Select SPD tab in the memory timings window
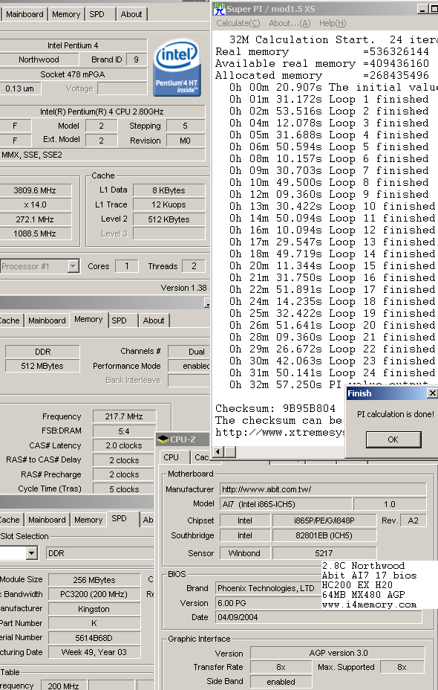 click(119, 320)
